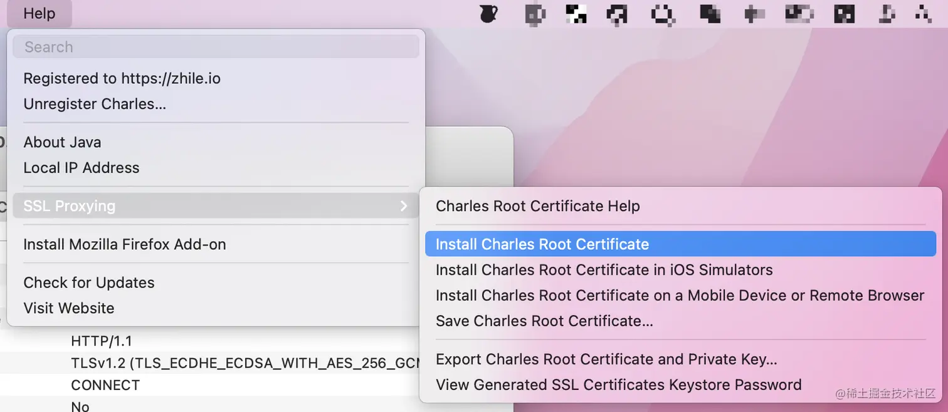Screen dimensions: 948x412
Task: Choose Install Charles Root Certificate in iOS Simulators
Action: (680, 270)
